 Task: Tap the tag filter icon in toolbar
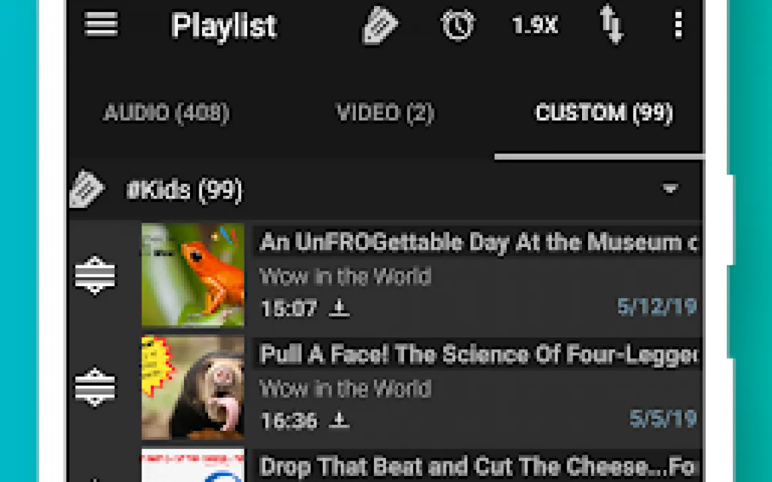coord(379,25)
